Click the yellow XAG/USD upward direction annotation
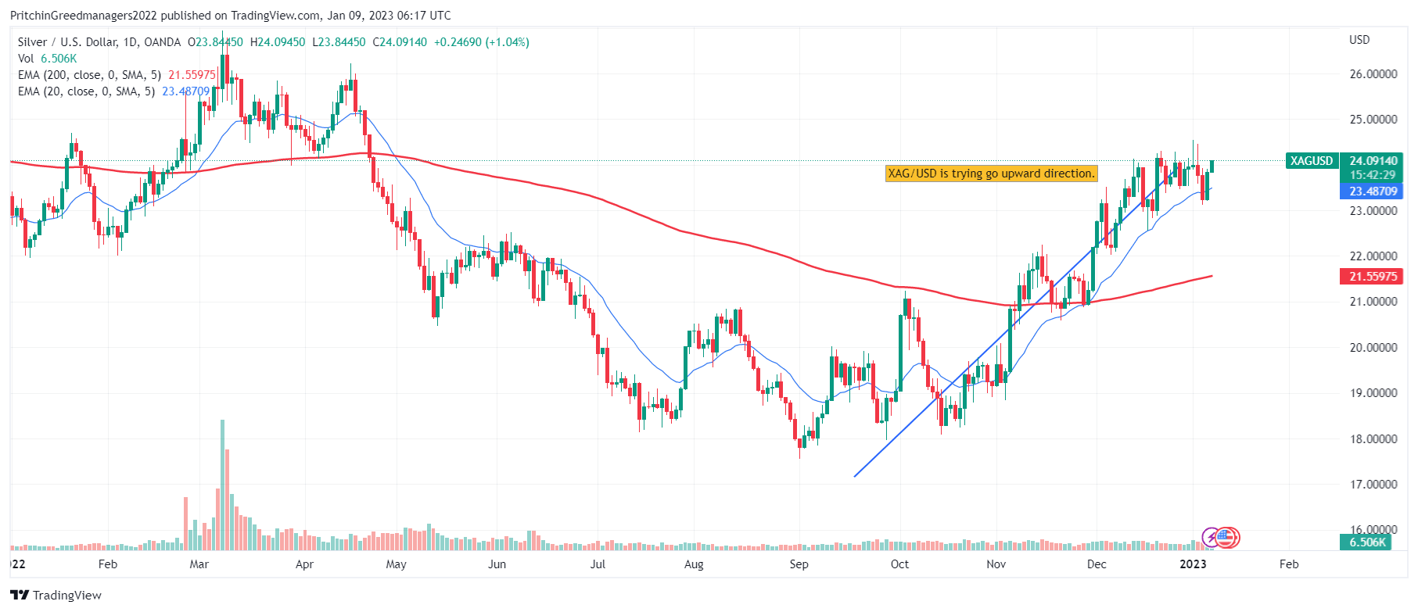 click(x=991, y=174)
